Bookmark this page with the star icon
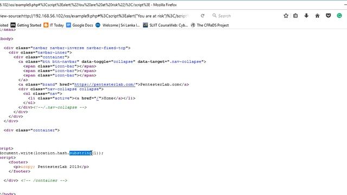Viewport: 347px width, 195px height. (286, 16)
